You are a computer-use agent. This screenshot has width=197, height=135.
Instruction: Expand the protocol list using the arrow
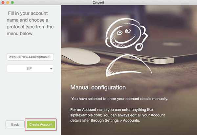pyautogui.click(x=51, y=69)
